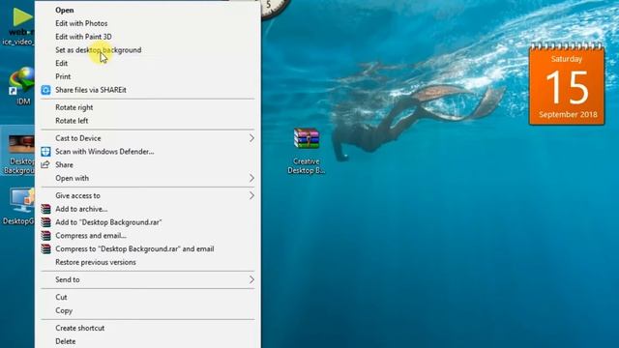
Task: Click the WinRAR icon beside Add to archive
Action: [45, 209]
